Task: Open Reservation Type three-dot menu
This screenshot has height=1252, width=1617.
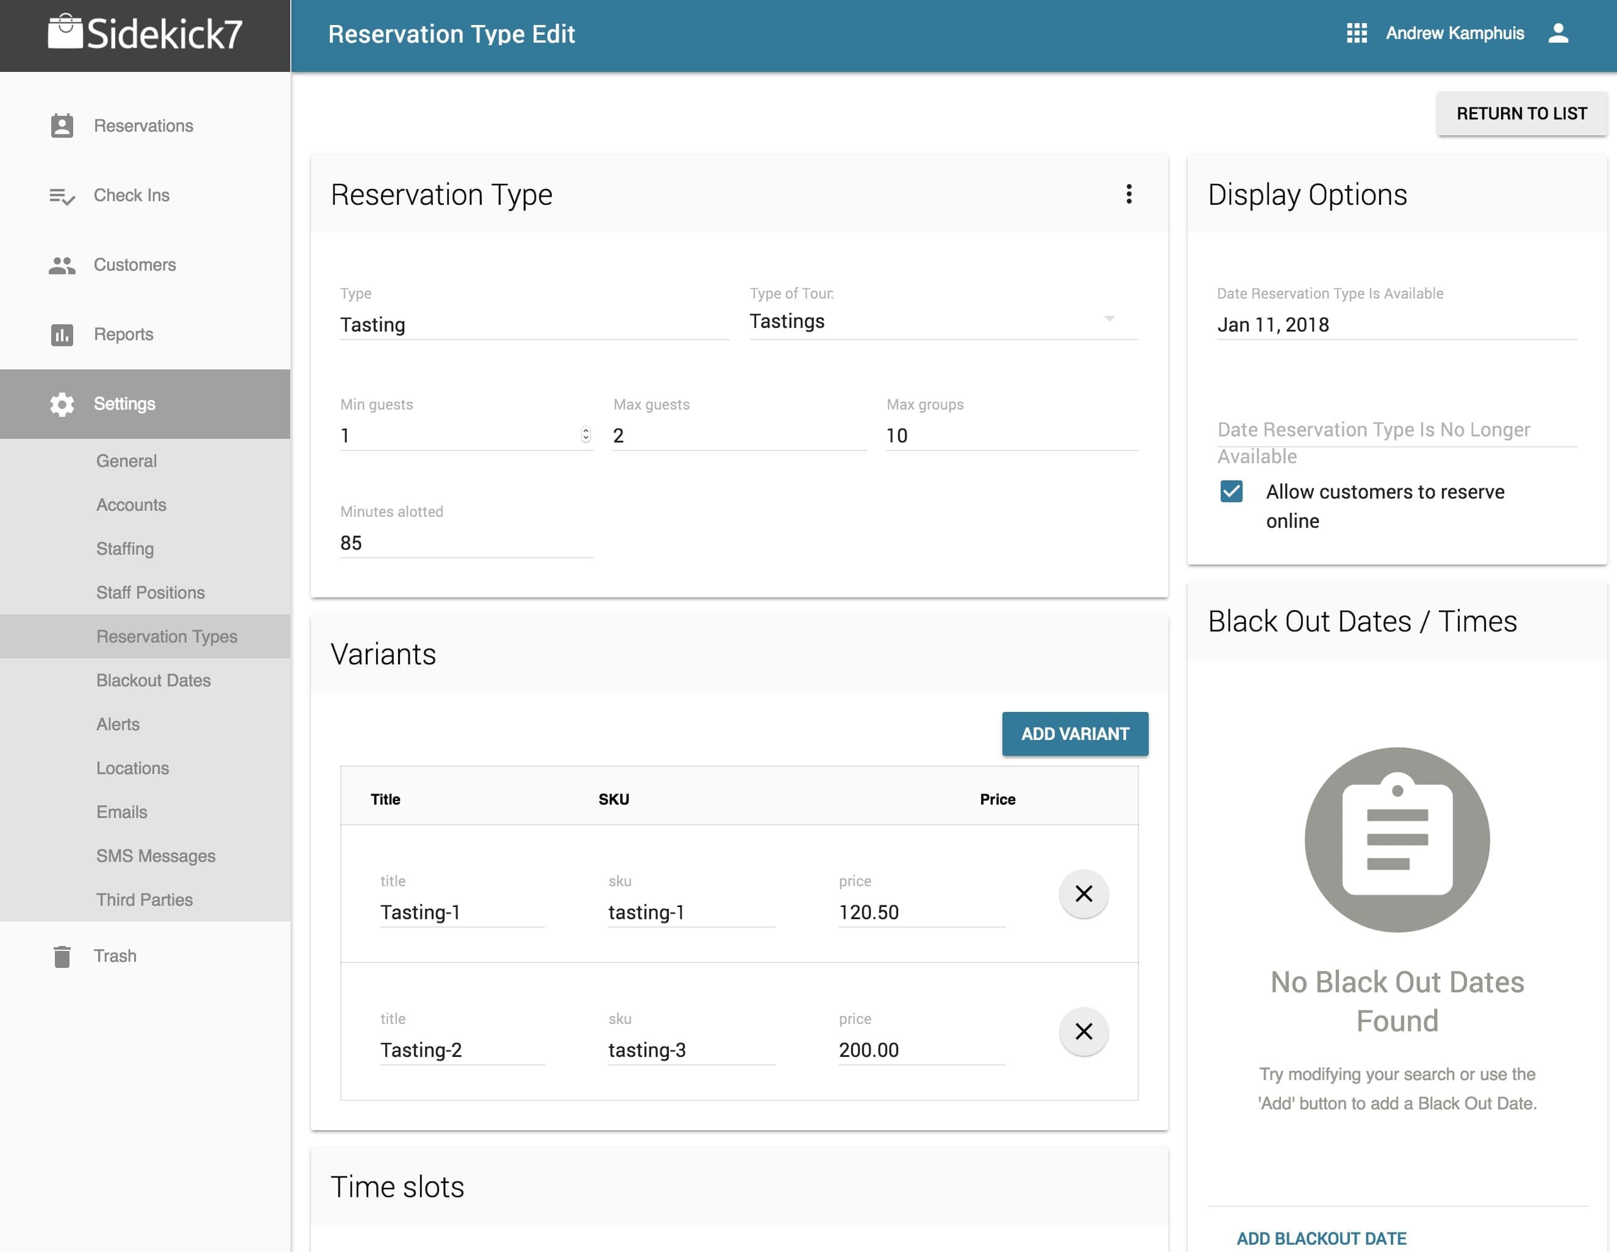Action: coord(1129,194)
